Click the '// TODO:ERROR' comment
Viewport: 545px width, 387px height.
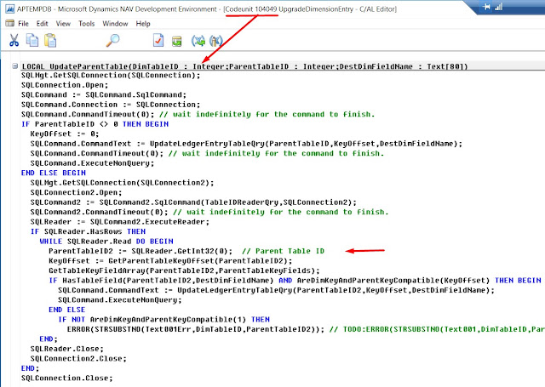click(x=437, y=329)
